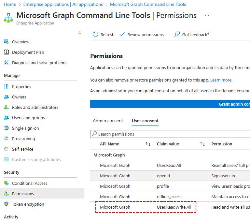Sort by API Name arrows
250x222 pixels.
[x=148, y=144]
